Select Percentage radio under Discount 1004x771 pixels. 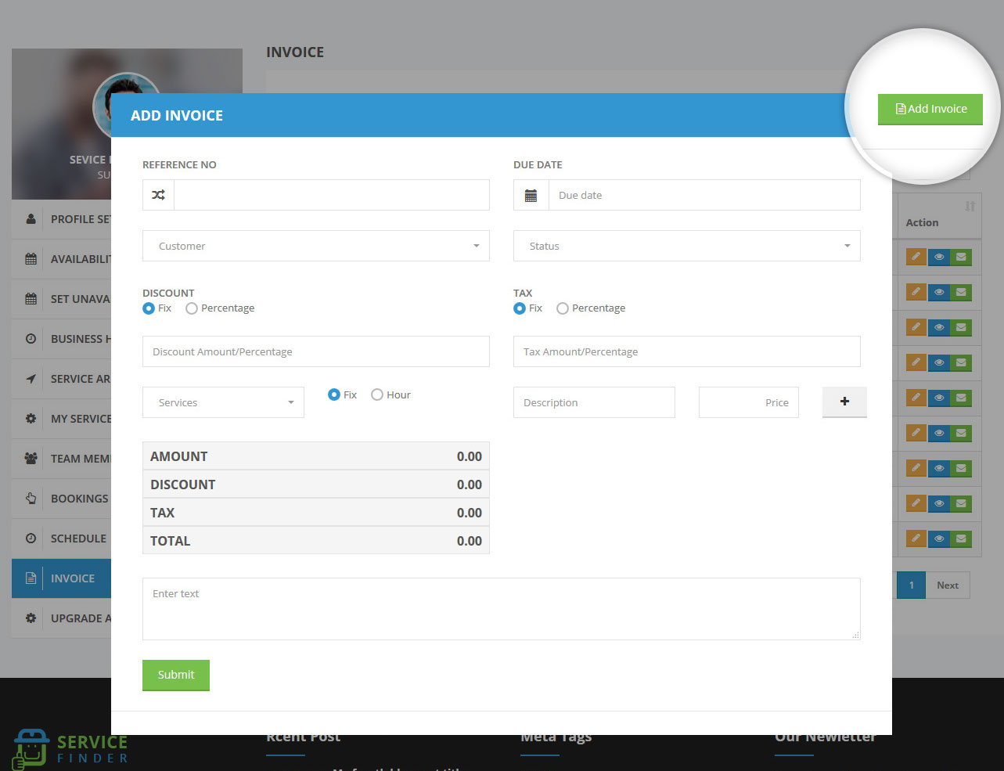[x=192, y=308]
